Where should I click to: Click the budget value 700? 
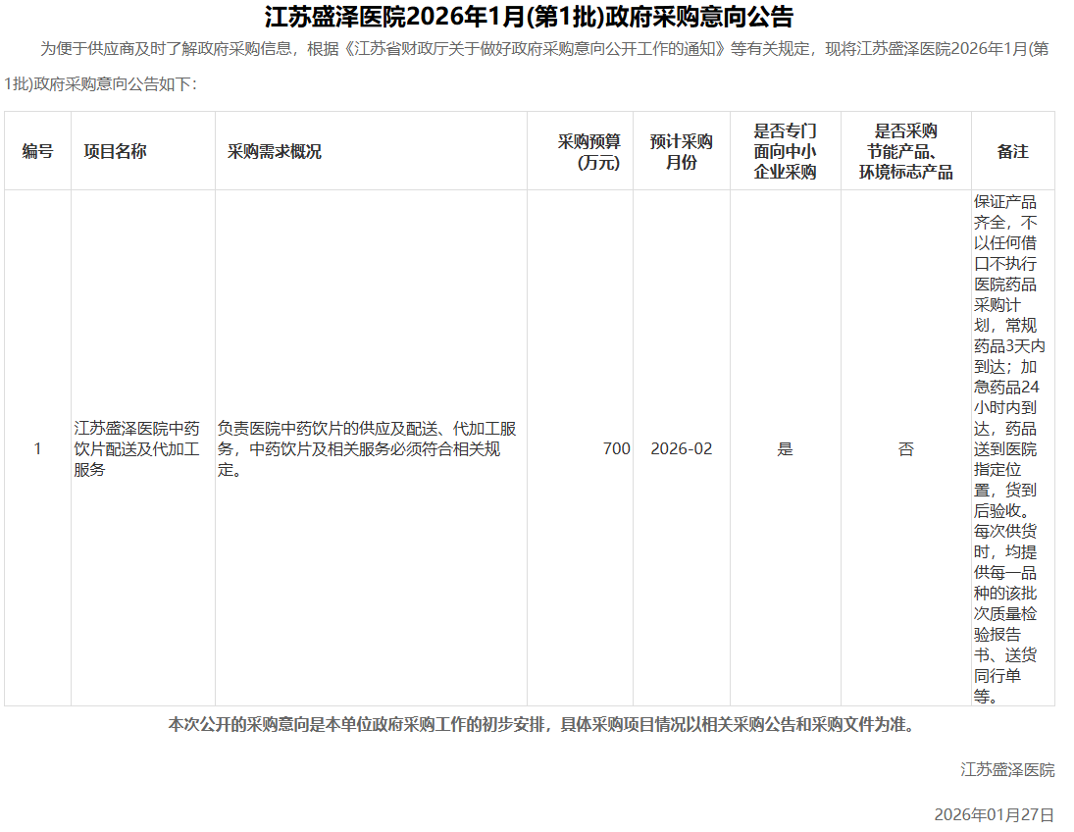616,448
